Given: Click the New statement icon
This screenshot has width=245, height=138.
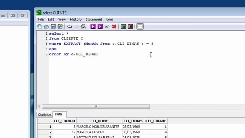Looking at the screenshot, I should (x=39, y=26).
